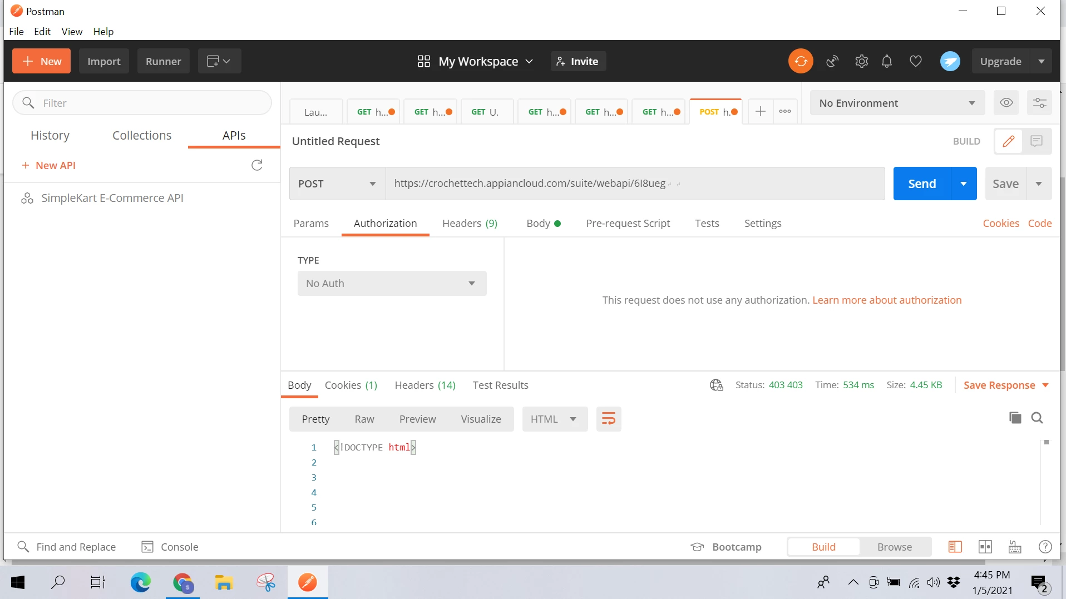The width and height of the screenshot is (1066, 599).
Task: Open the Console panel
Action: tap(170, 547)
